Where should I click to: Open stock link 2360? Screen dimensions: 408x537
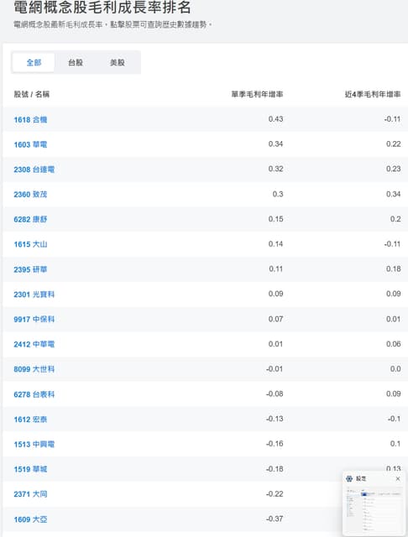(30, 195)
